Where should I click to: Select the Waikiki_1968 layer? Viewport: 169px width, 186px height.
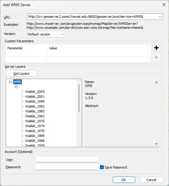pos(35,141)
